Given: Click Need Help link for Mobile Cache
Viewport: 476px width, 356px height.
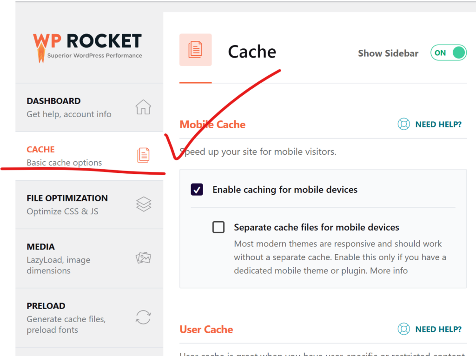Looking at the screenshot, I should (438, 125).
